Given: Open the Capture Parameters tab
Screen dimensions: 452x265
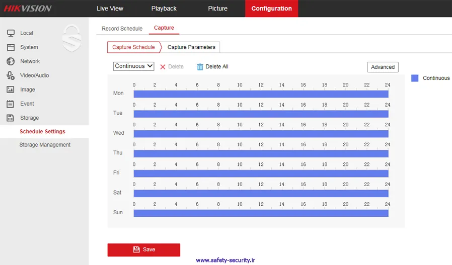Looking at the screenshot, I should (191, 47).
